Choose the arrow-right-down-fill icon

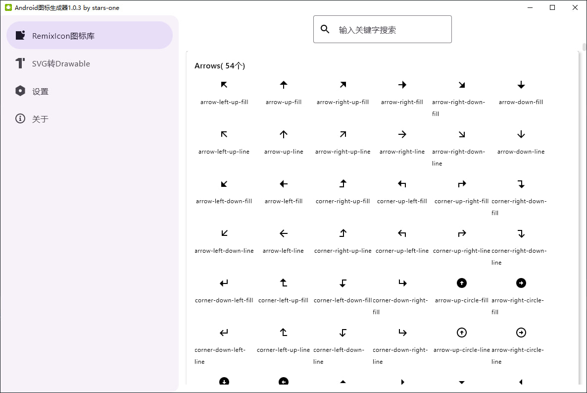point(461,85)
